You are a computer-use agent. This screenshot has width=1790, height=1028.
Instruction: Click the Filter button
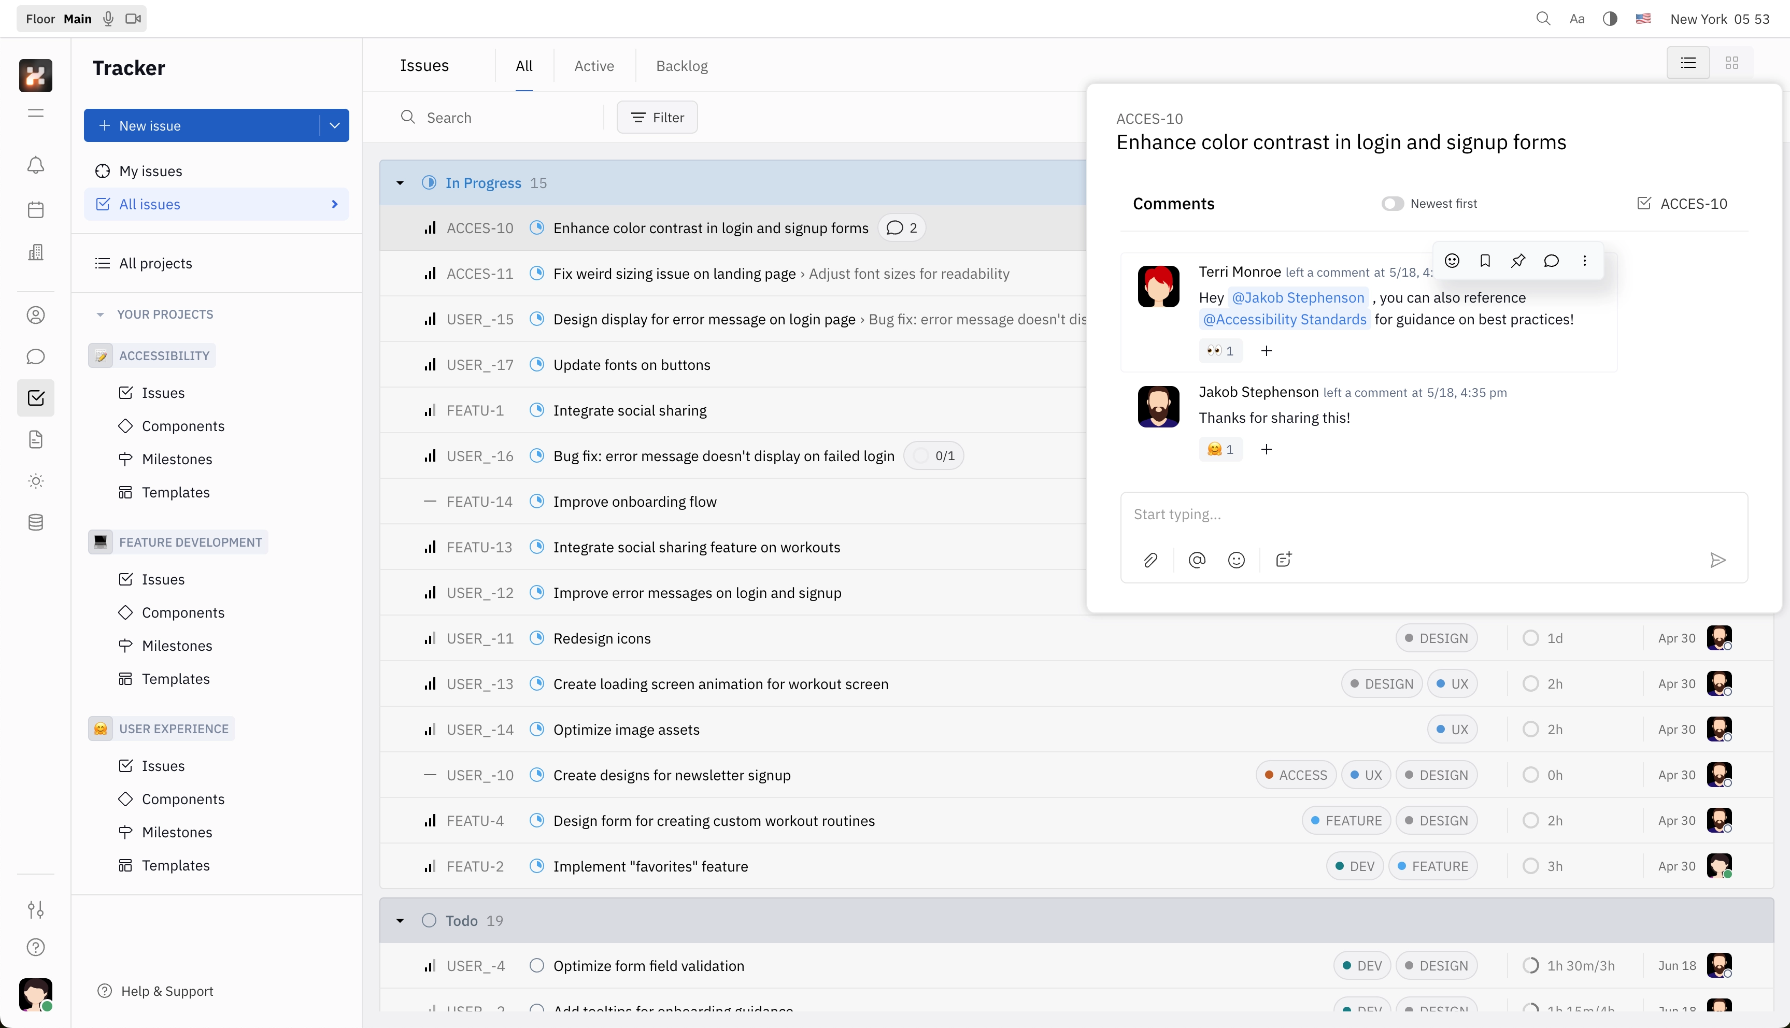[657, 117]
